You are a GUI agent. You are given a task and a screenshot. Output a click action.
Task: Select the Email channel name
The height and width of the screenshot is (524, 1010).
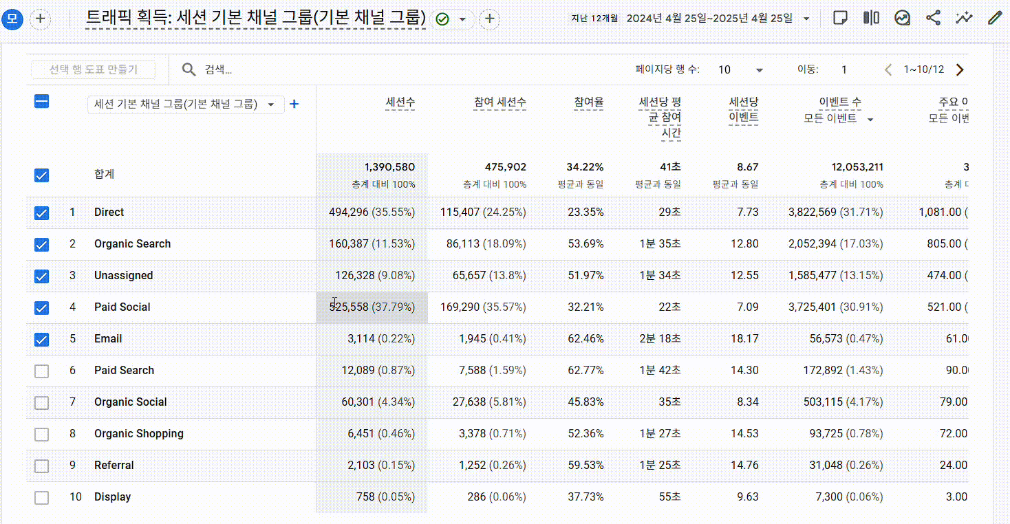108,339
